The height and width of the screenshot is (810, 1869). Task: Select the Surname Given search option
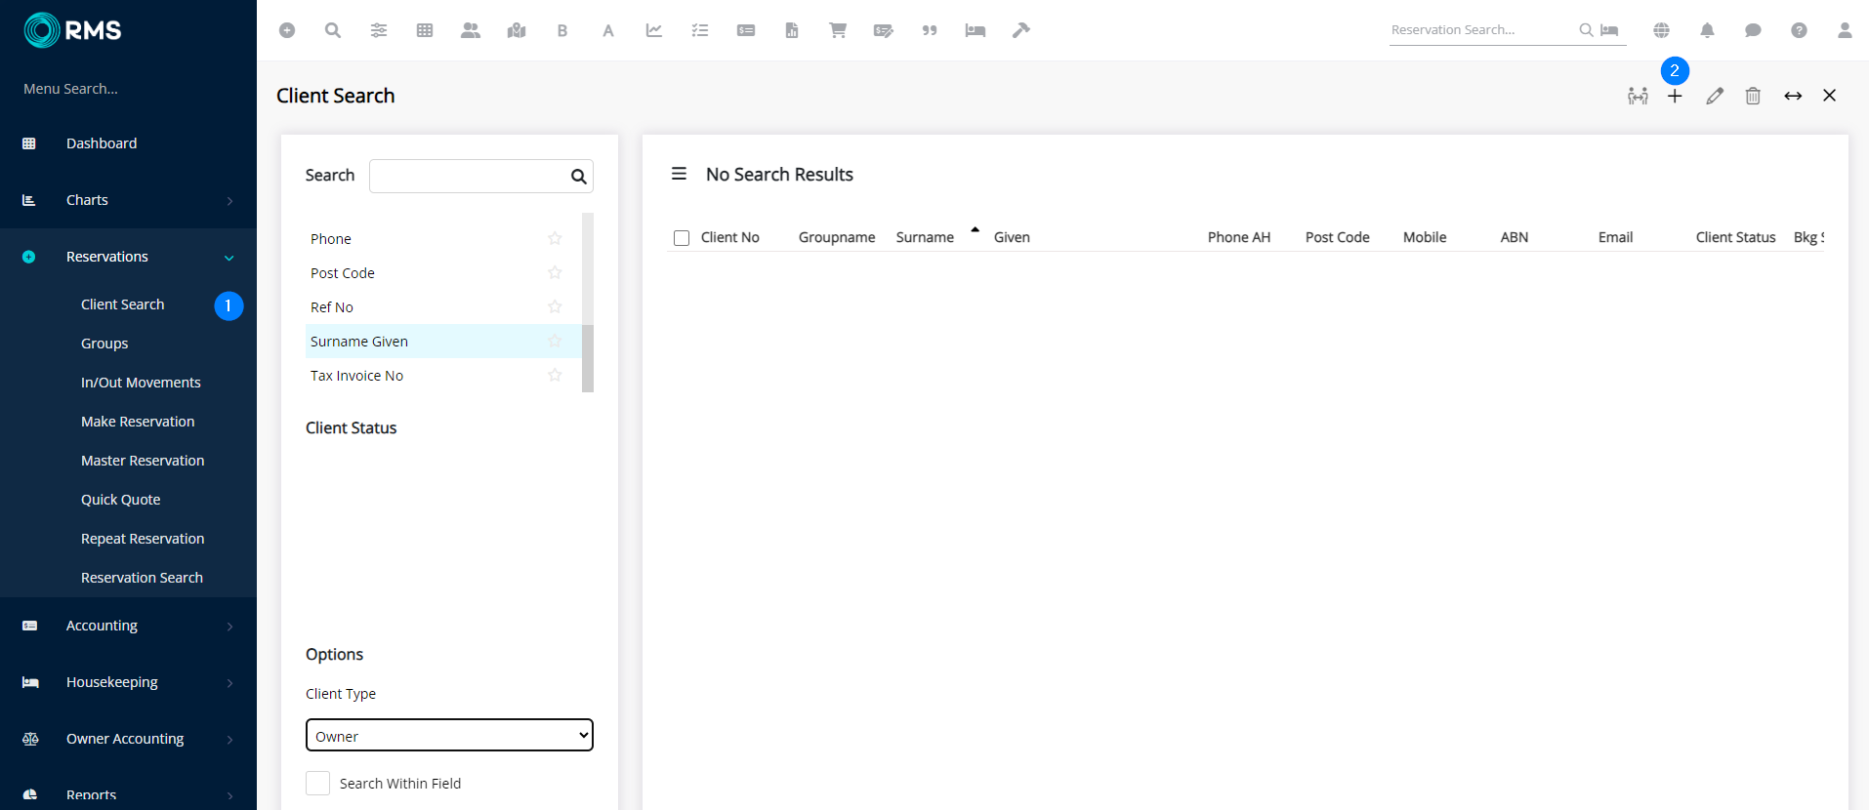pyautogui.click(x=359, y=342)
